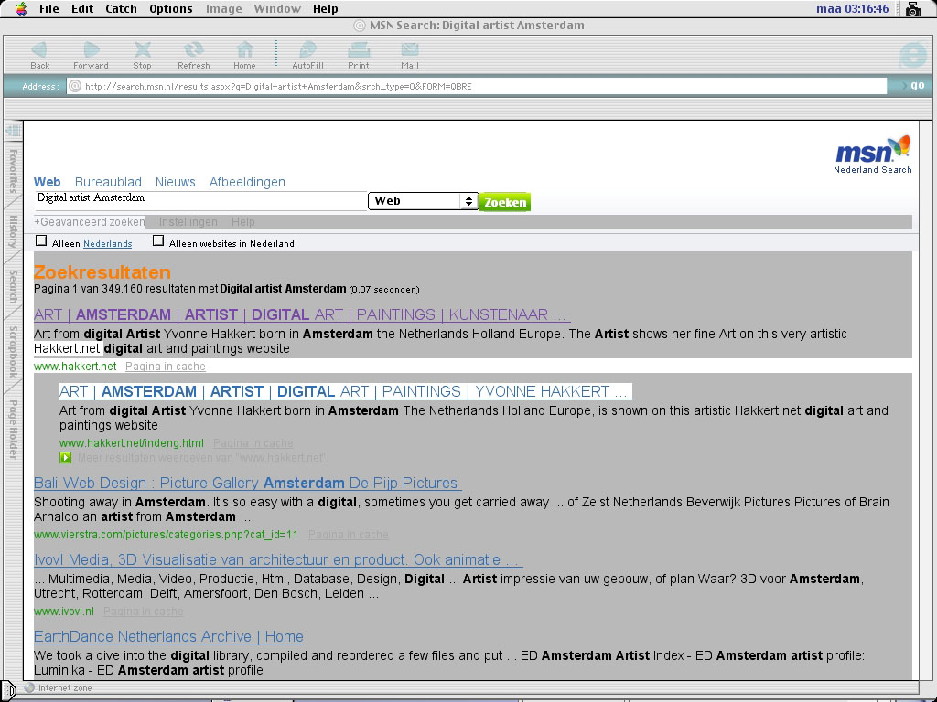This screenshot has width=937, height=702.
Task: Reload the page with Refresh icon
Action: (194, 55)
